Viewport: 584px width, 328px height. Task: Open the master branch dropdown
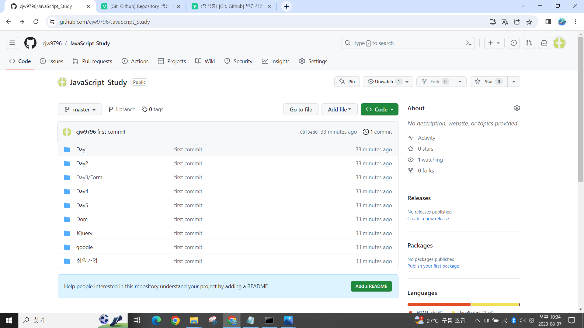pyautogui.click(x=79, y=109)
